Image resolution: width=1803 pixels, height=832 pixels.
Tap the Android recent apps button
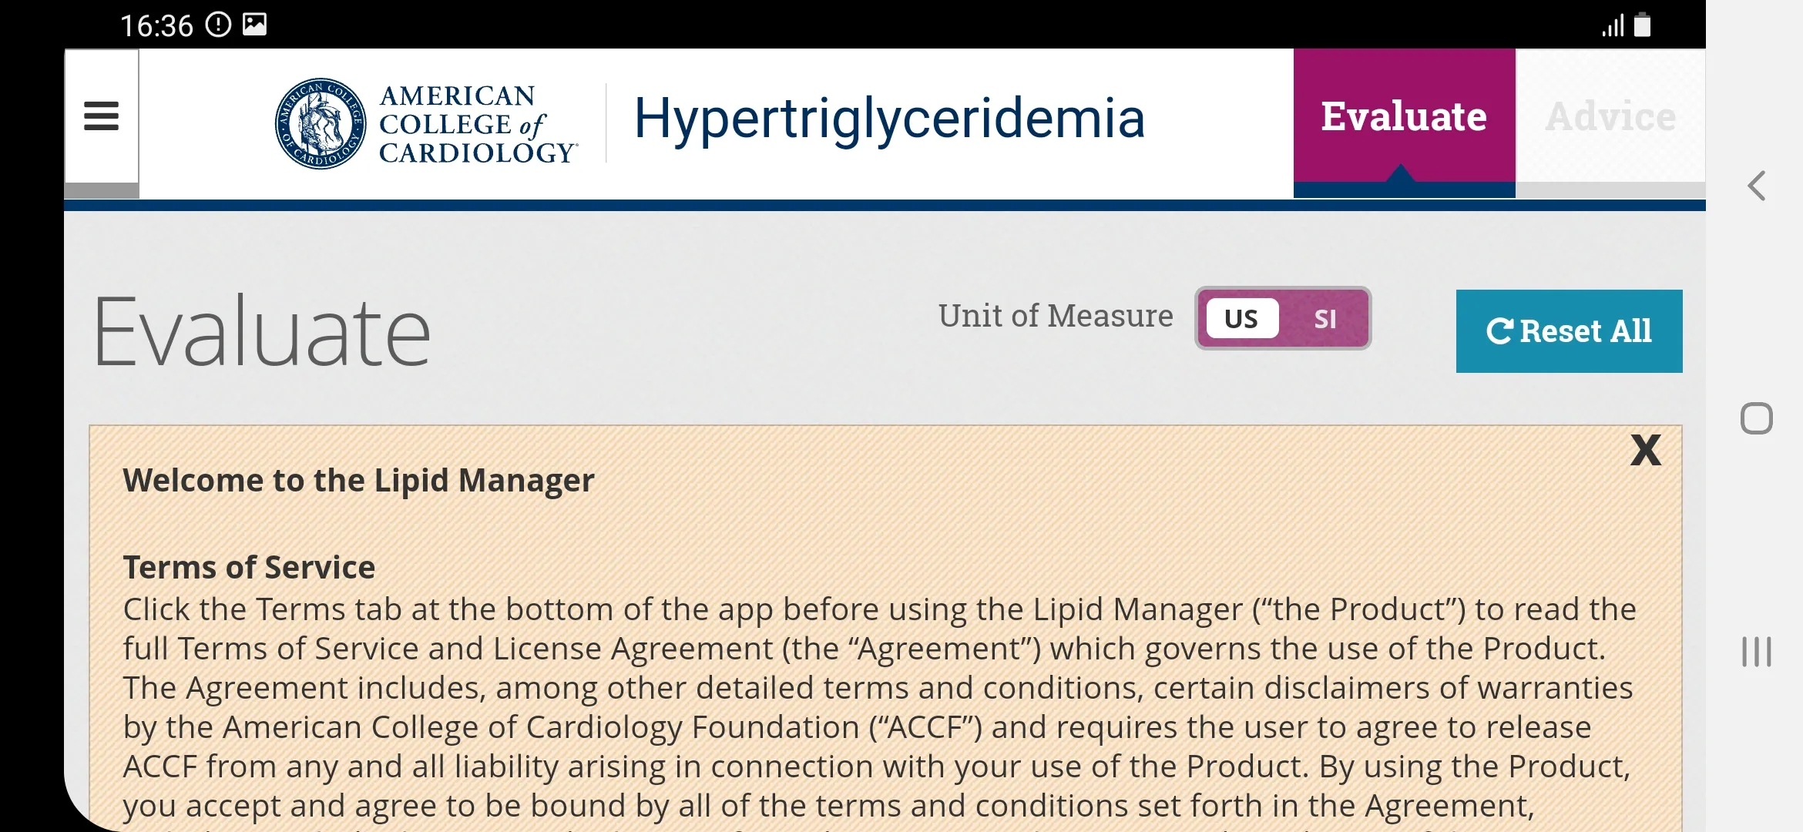1755,651
